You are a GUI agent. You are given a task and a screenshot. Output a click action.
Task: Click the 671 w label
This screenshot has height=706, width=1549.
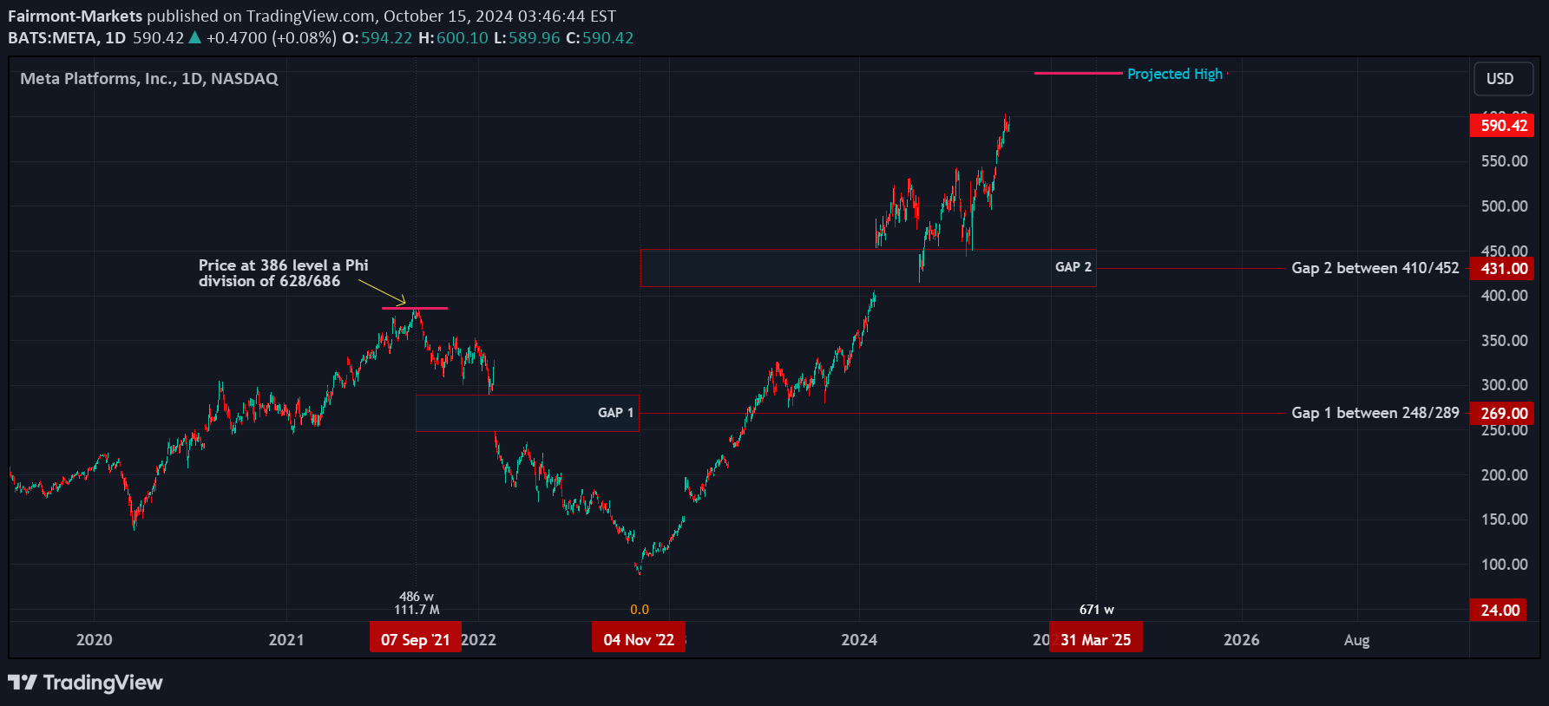pos(1096,610)
